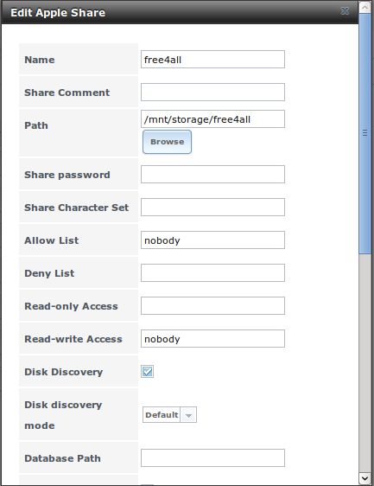Select the Share Character Set field
Screen dimensions: 374x486
[212, 207]
